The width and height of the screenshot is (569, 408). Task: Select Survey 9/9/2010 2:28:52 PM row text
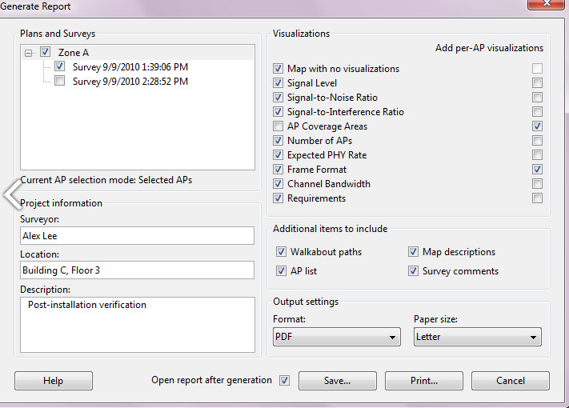(x=130, y=82)
